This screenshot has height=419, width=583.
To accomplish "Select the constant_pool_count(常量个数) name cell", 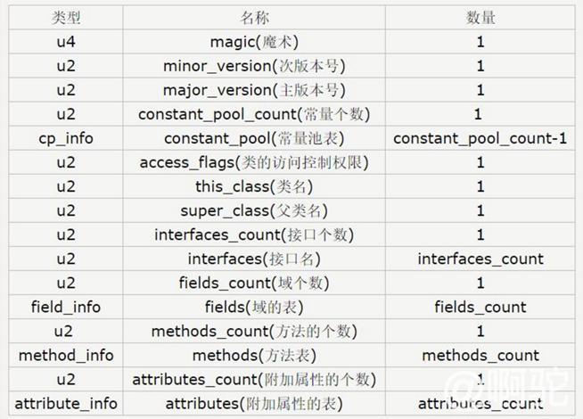I will [254, 114].
